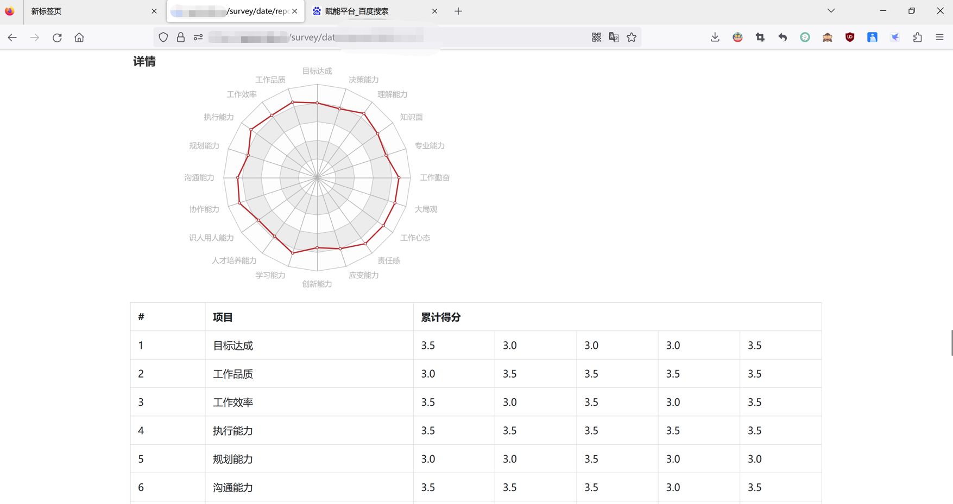953x504 pixels.
Task: Open the screenshot crop extension
Action: point(760,37)
